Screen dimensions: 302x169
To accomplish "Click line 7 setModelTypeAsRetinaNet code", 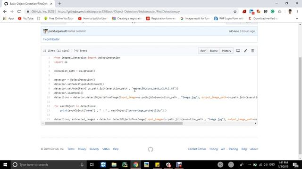I will (79, 84).
